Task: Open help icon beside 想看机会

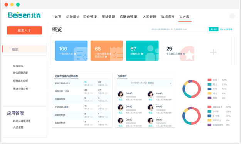Action: coord(142,53)
